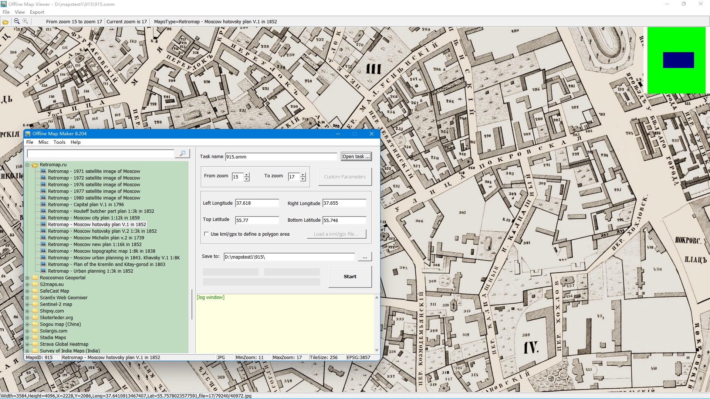Click map icon of 1976 satellite image entry
The width and height of the screenshot is (710, 399).
click(43, 184)
